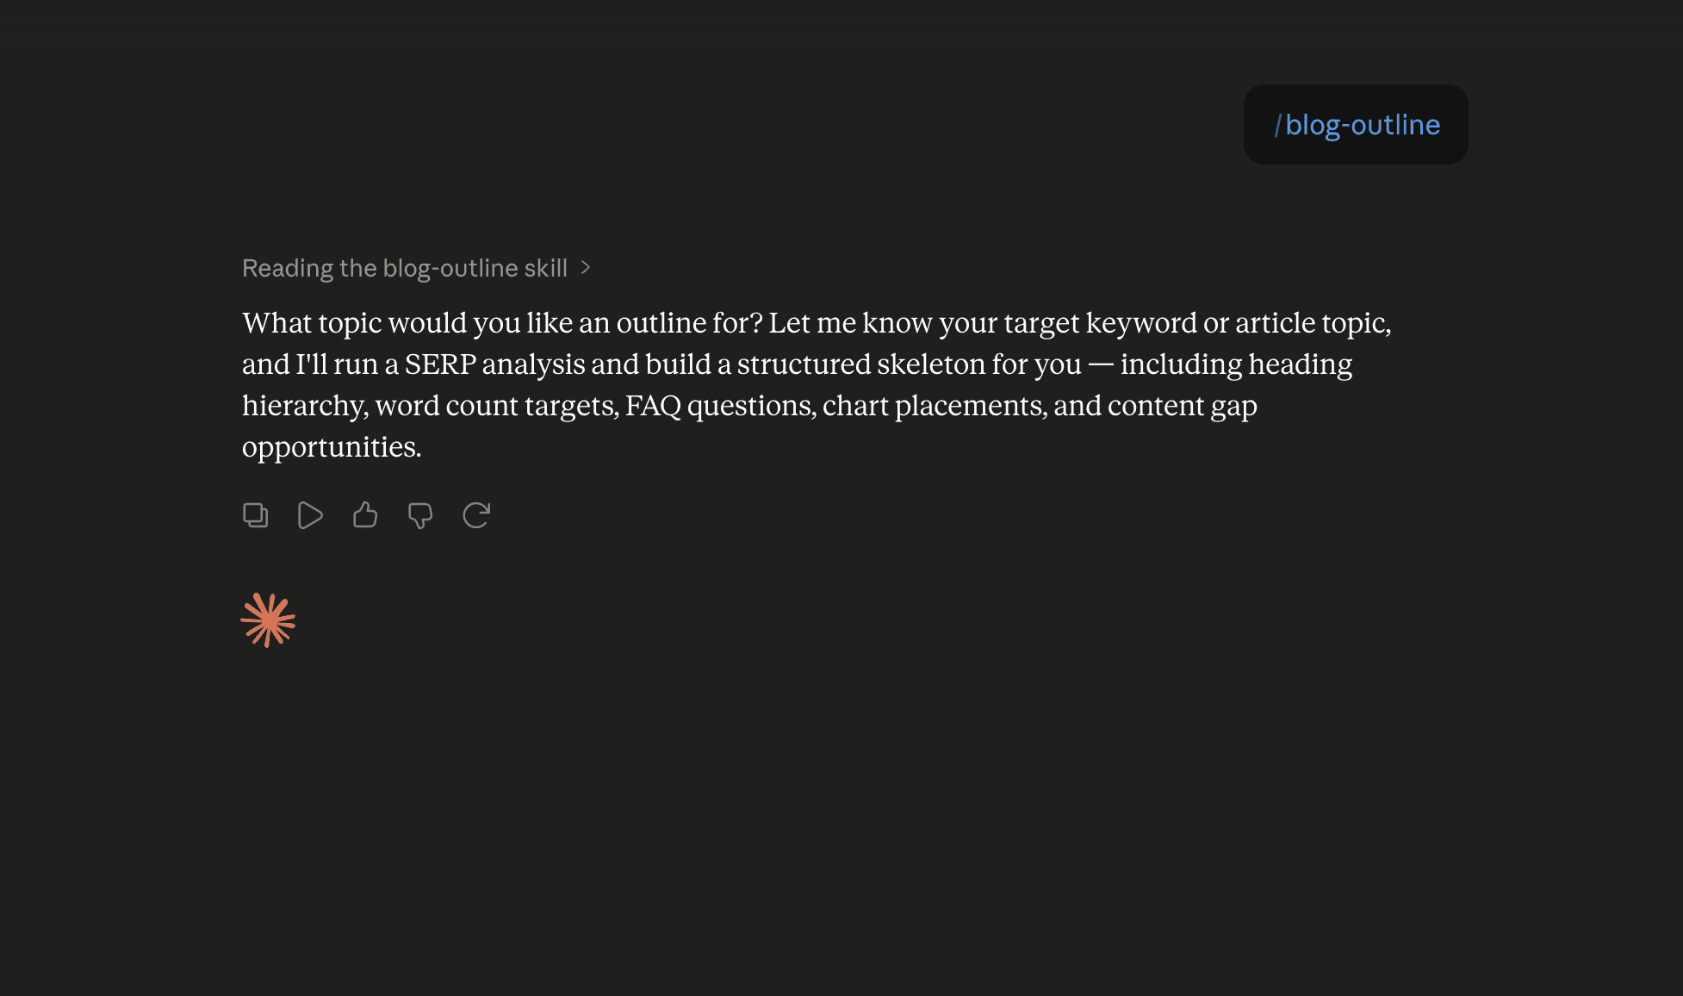Click the /blog-outline command message
Image resolution: width=1683 pixels, height=996 pixels.
point(1356,125)
